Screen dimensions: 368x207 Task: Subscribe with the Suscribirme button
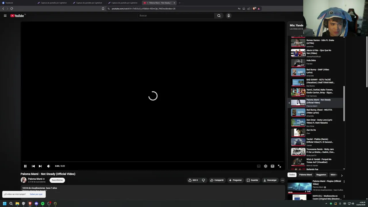(57, 180)
